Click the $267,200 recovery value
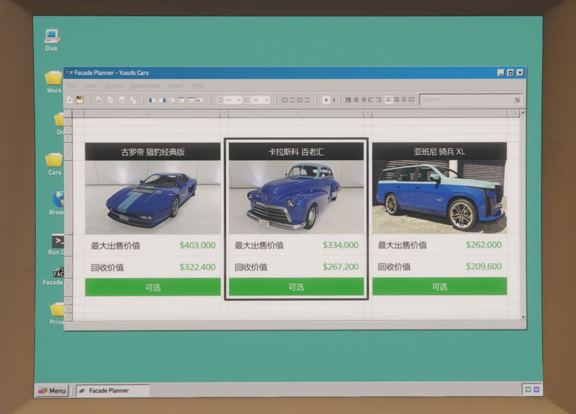 [341, 266]
